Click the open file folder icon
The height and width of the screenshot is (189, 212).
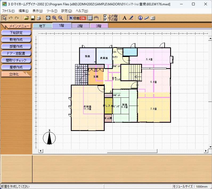click(x=26, y=18)
